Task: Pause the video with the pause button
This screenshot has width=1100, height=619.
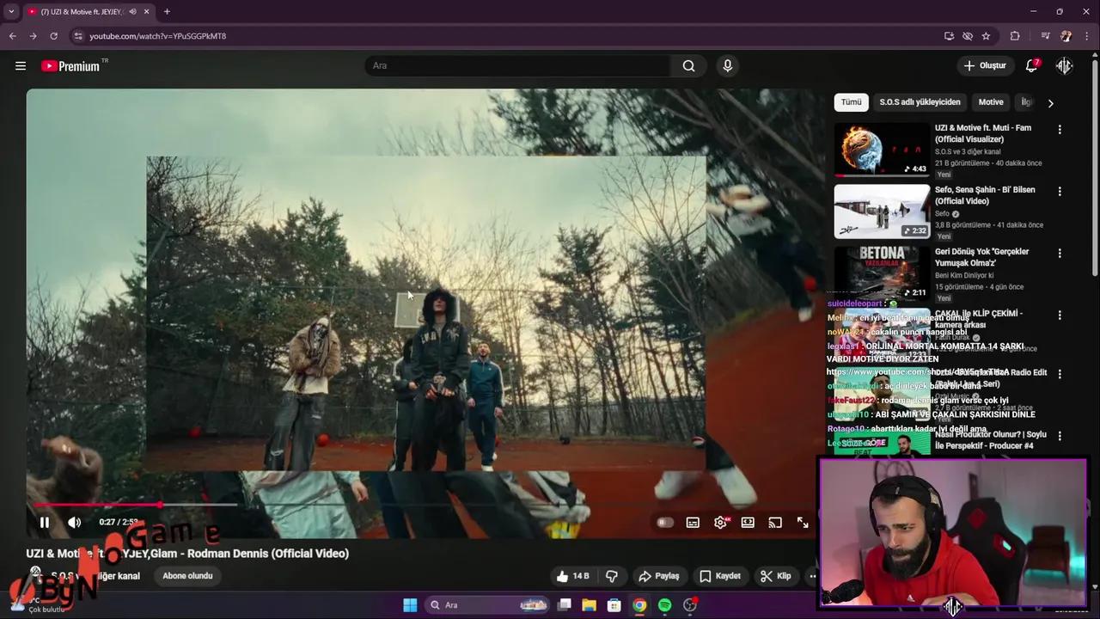Action: click(x=44, y=522)
